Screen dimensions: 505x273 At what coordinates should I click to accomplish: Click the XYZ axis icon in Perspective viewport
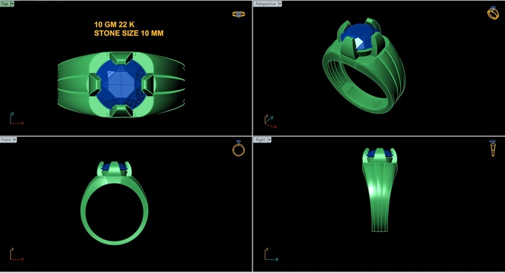point(271,121)
